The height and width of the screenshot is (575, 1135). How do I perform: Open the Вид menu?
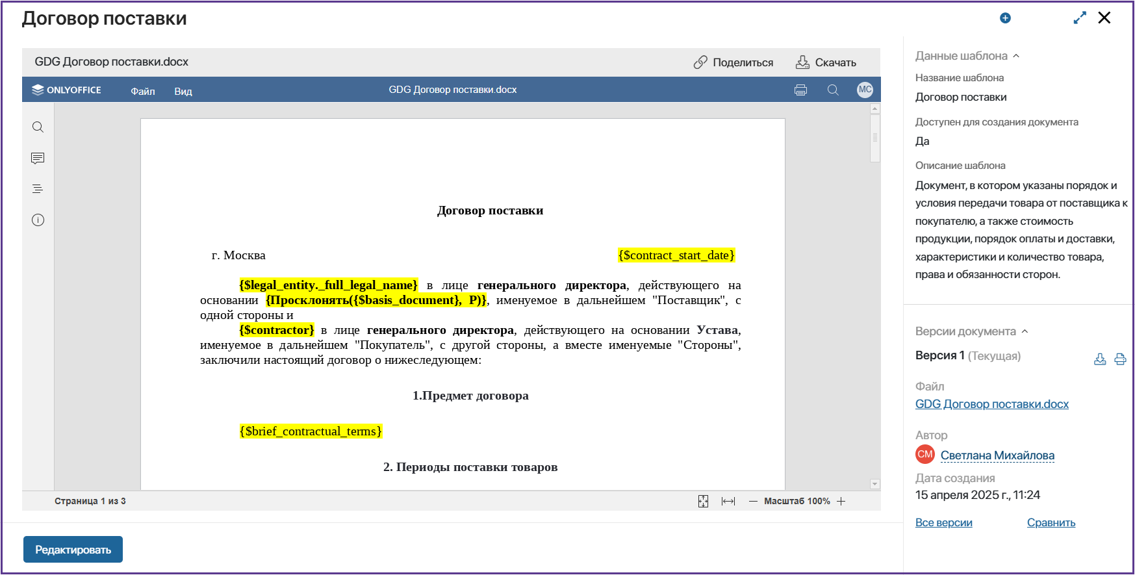click(183, 91)
